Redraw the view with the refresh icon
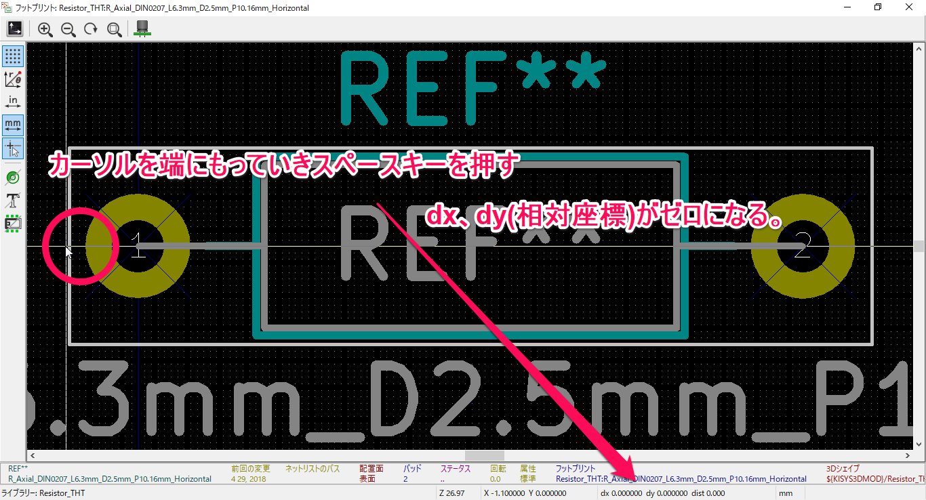926x500 pixels. (x=91, y=29)
